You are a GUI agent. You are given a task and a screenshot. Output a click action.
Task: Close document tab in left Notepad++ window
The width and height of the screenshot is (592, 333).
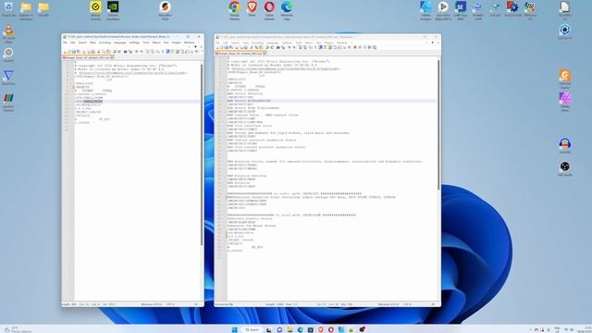112,57
